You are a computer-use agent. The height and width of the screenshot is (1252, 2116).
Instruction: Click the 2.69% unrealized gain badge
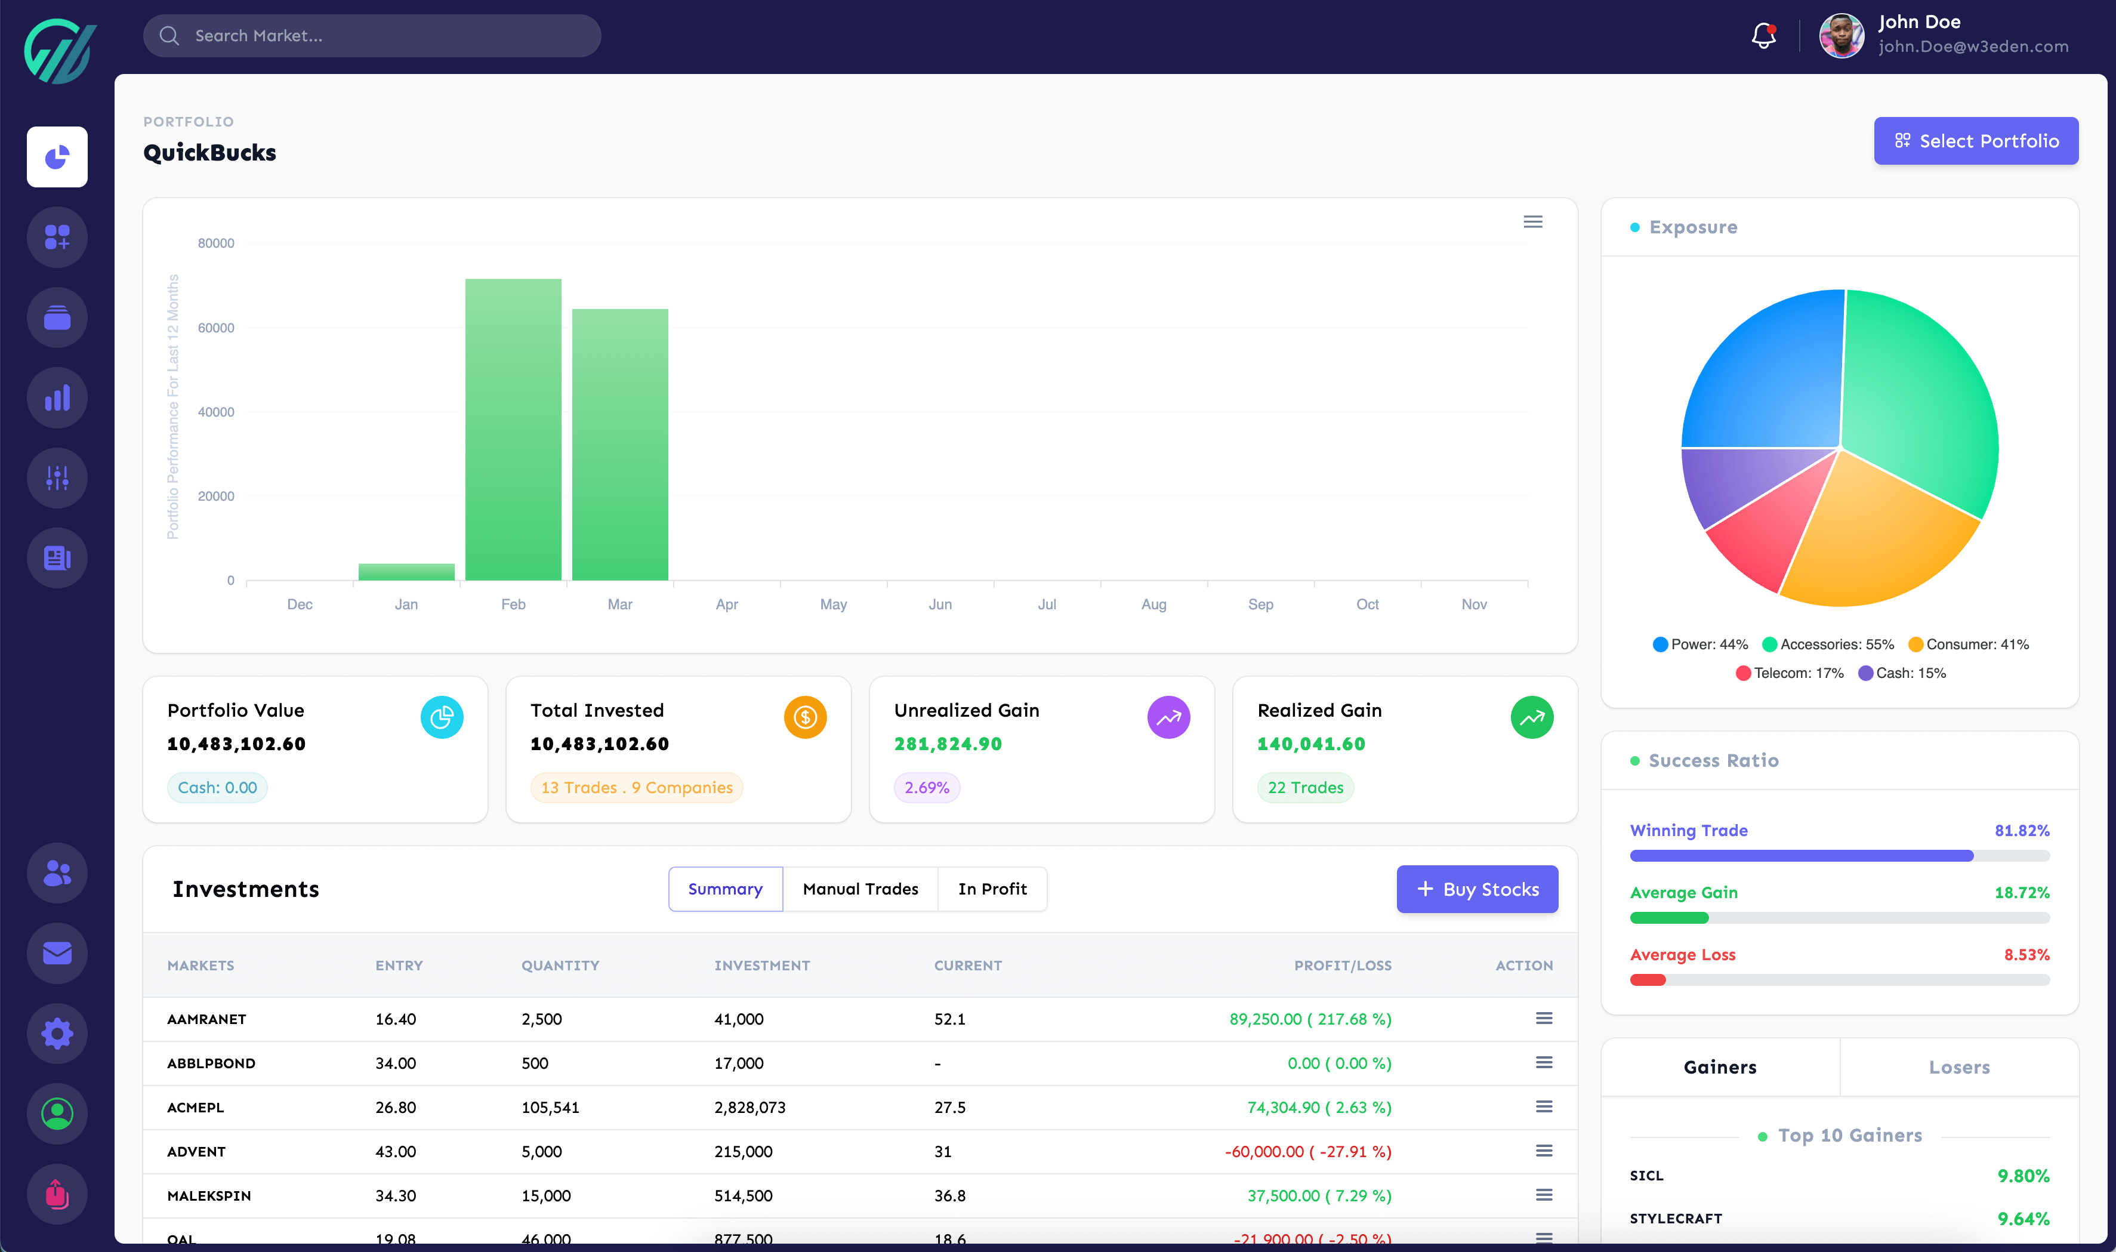pyautogui.click(x=926, y=787)
